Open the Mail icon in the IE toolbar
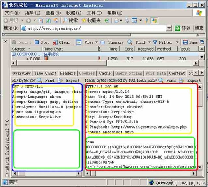 tap(116, 20)
